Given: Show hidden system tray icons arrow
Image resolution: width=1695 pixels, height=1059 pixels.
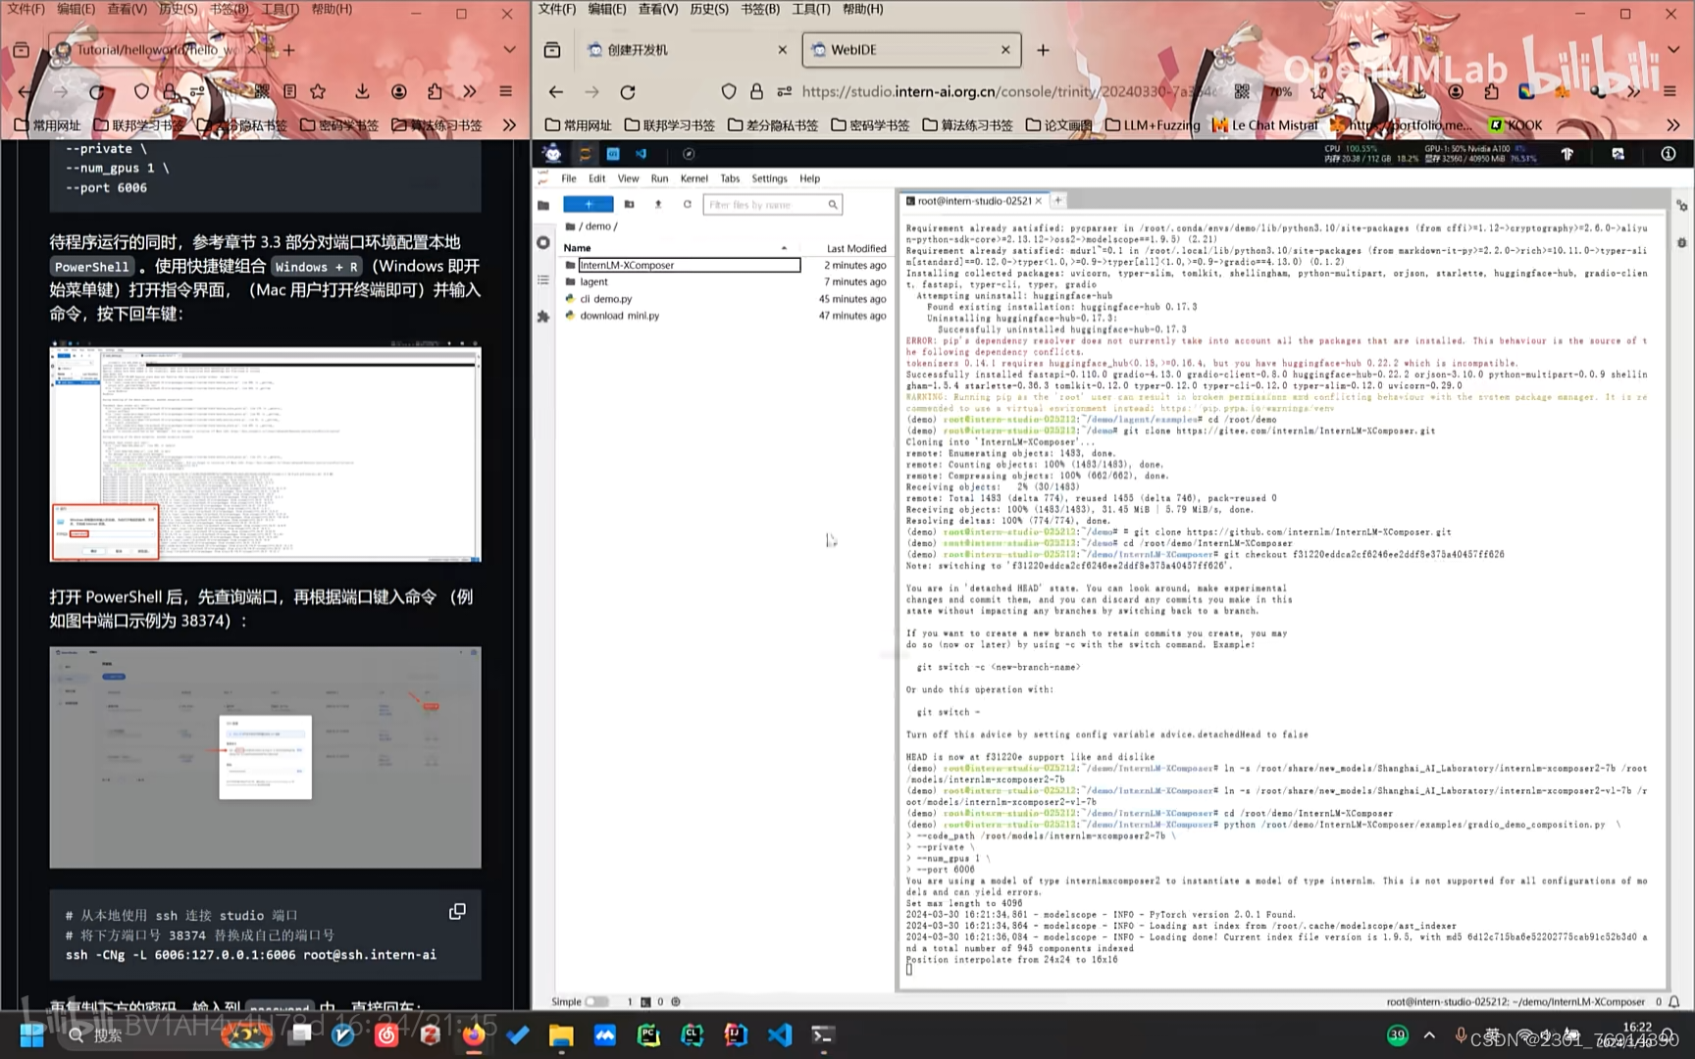Looking at the screenshot, I should click(x=1429, y=1034).
